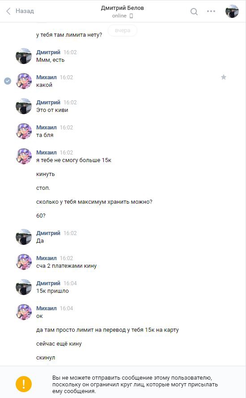Click the back arrow chevron icon
246x398 pixels.
(x=8, y=11)
